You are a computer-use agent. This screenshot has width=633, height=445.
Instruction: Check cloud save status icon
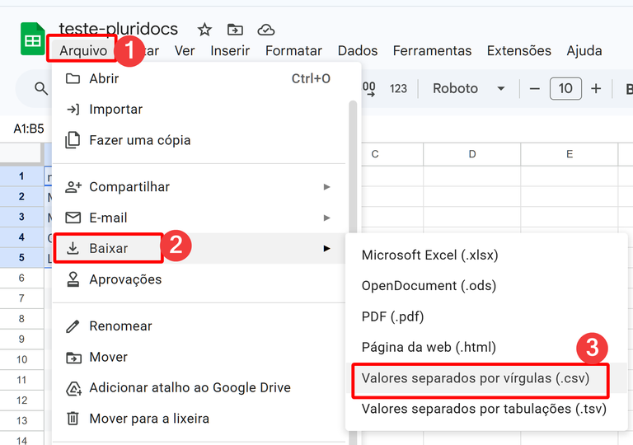[266, 30]
